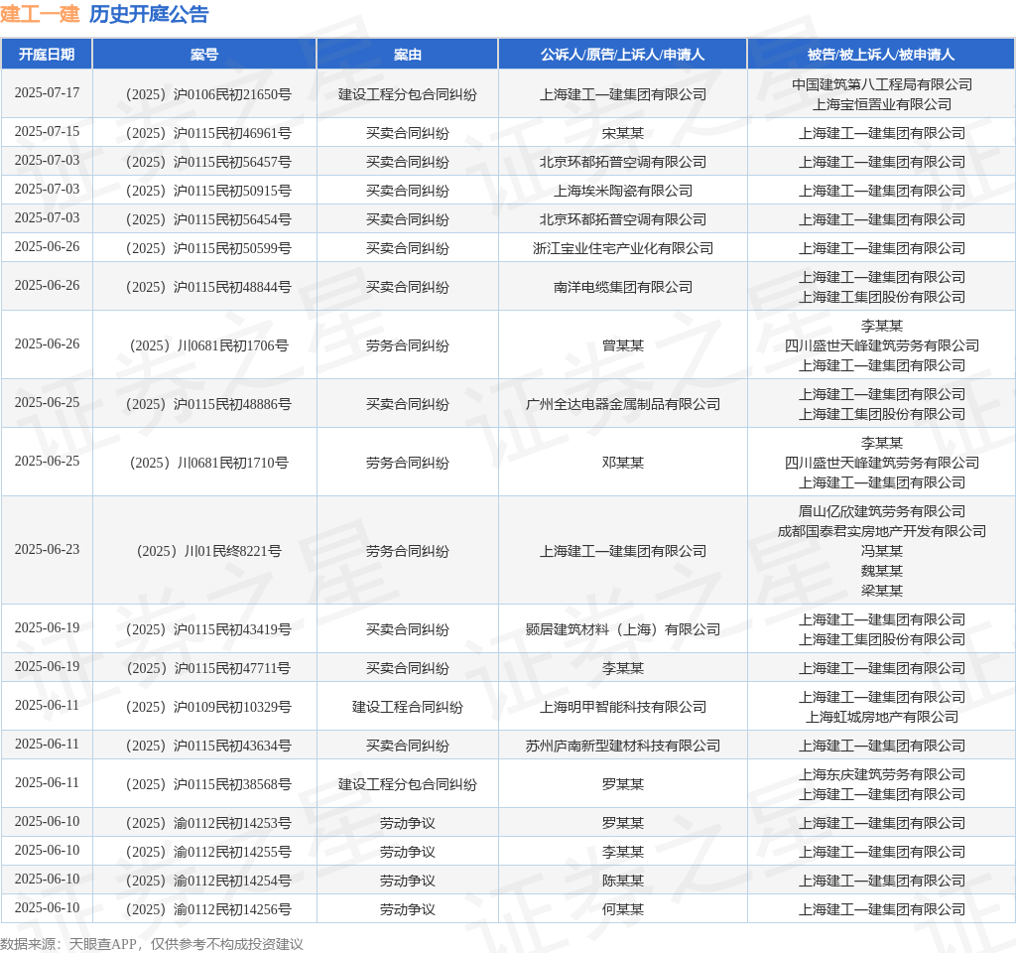Viewport: 1016px width, 953px height.
Task: Select plaintiff 曾某某
Action: click(623, 345)
